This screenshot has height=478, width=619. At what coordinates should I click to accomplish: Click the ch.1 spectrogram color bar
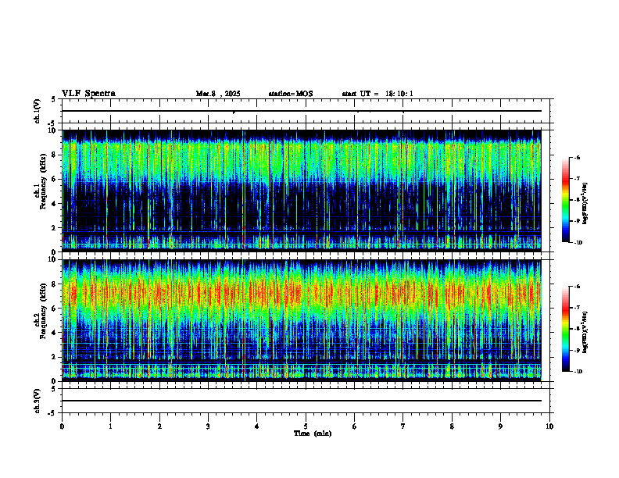565,200
